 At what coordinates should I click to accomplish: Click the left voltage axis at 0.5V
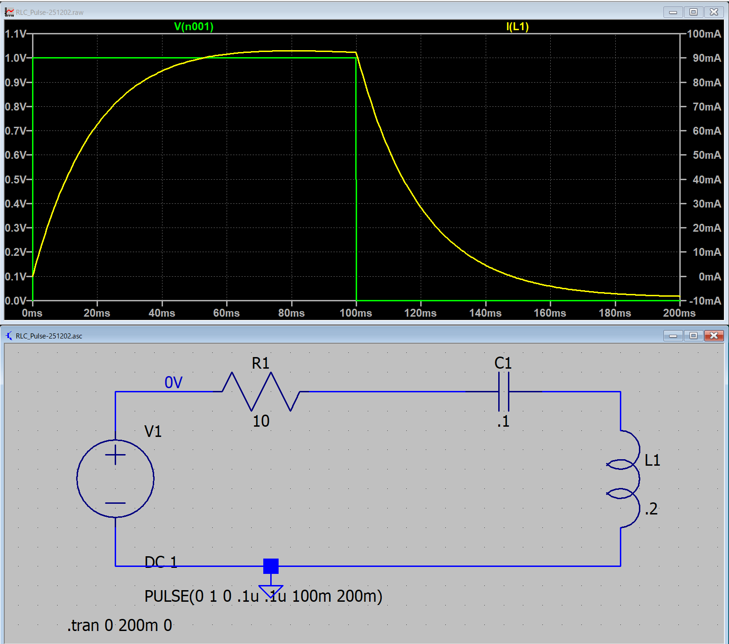[16, 180]
